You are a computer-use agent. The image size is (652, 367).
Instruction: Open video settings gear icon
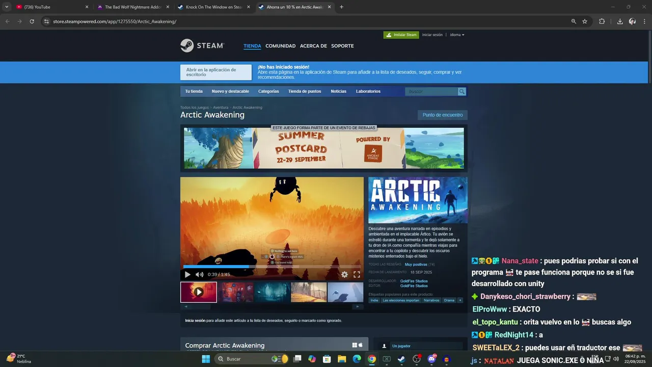pos(344,274)
